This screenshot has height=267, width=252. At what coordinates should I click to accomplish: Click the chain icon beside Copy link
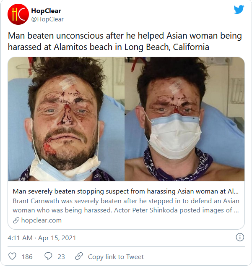pyautogui.click(x=79, y=257)
